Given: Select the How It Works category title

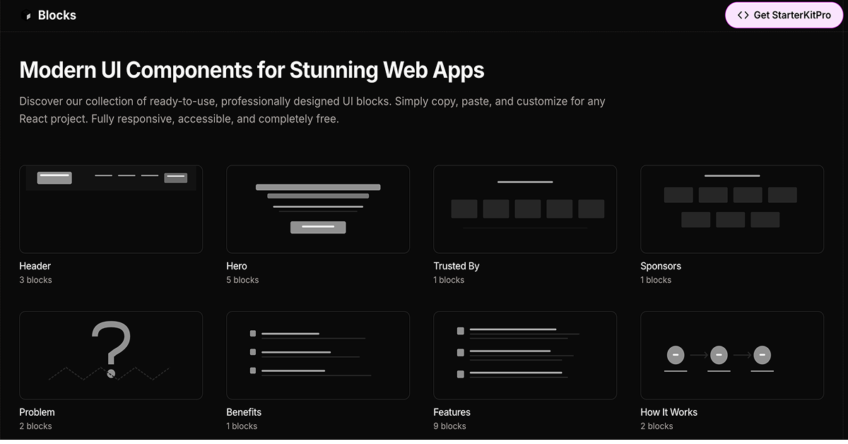Looking at the screenshot, I should point(669,412).
